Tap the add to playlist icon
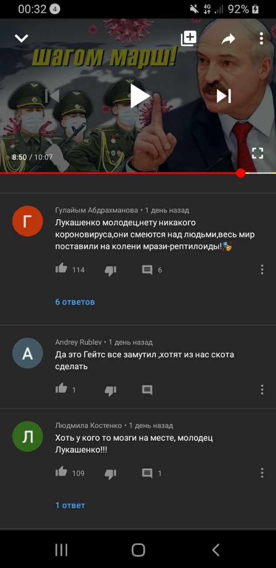 (x=189, y=39)
